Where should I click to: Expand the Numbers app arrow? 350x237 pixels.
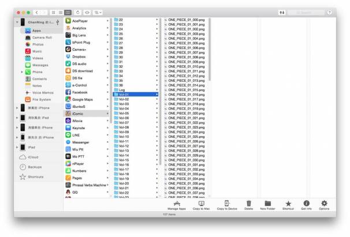pos(107,171)
